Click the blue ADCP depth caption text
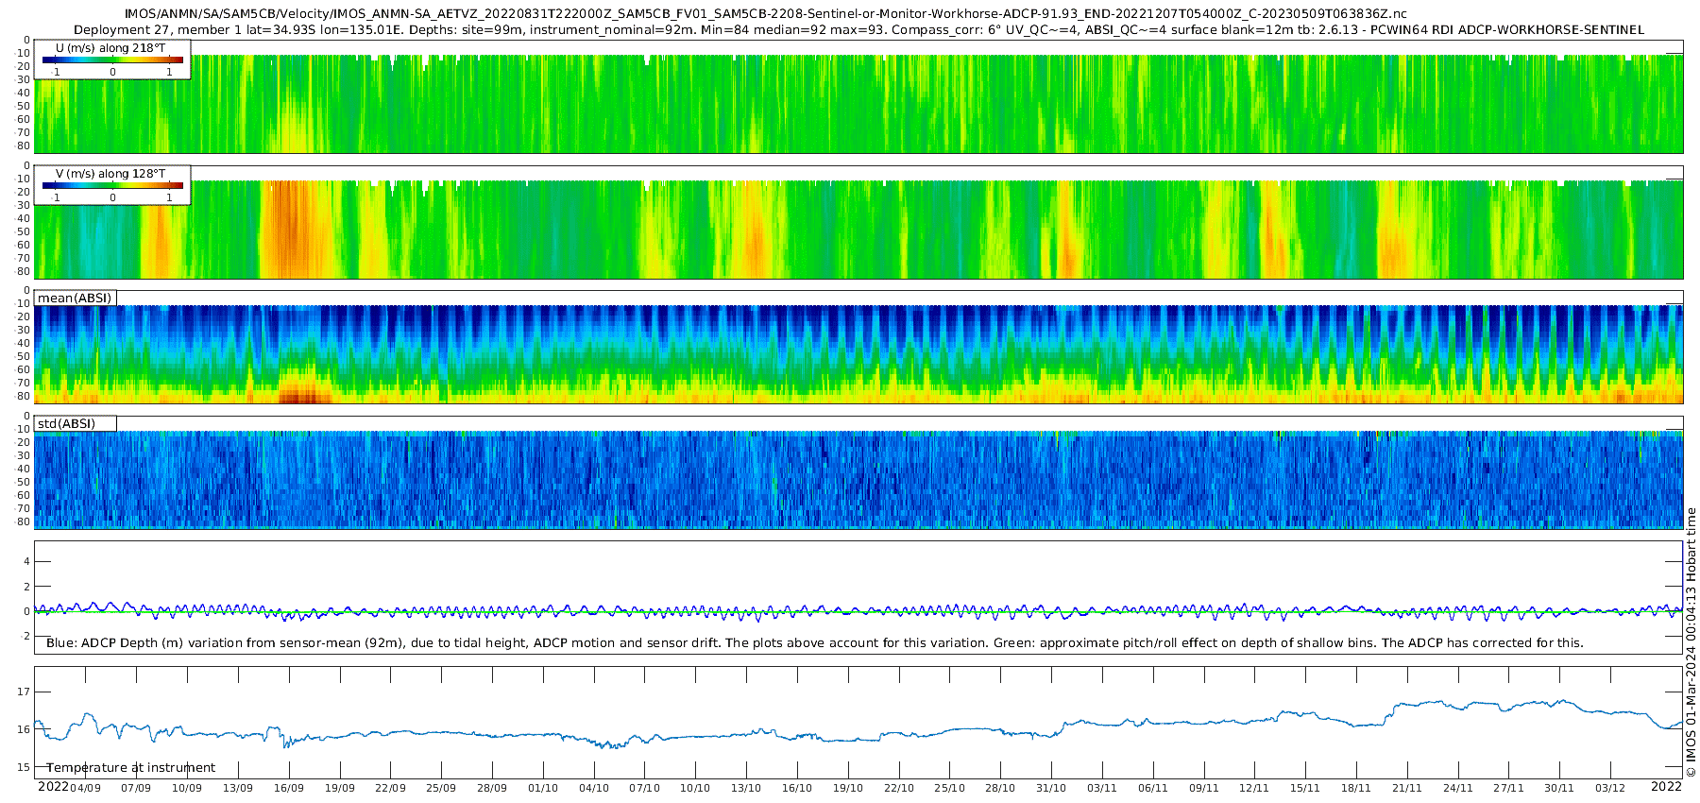The width and height of the screenshot is (1700, 803). pyautogui.click(x=814, y=643)
